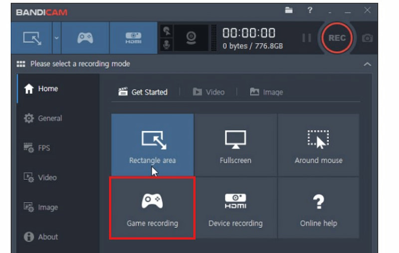Open the General settings in sidebar
This screenshot has height=253, width=399.
click(43, 118)
